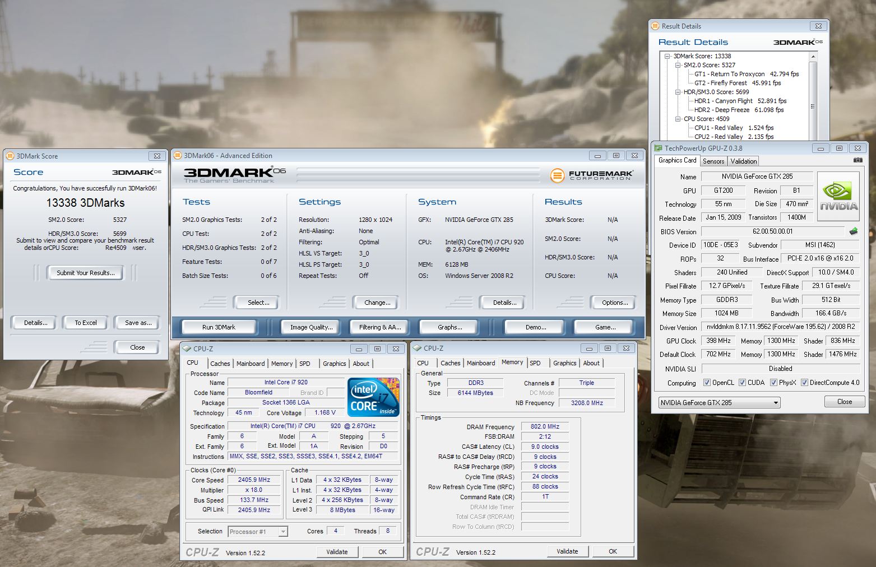Image resolution: width=876 pixels, height=567 pixels.
Task: Click the BIOS save chip icon in GPU-Z
Action: (x=854, y=231)
